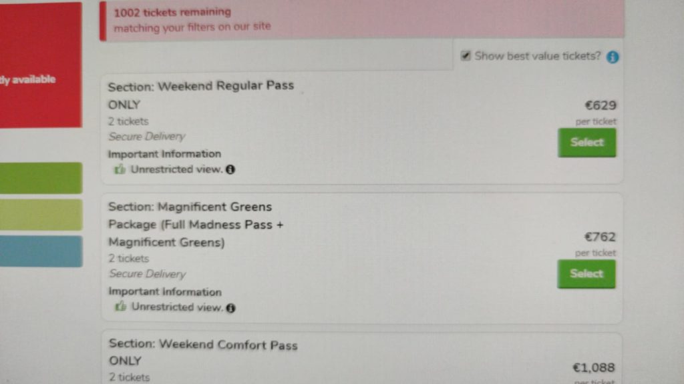Click Important Information heading in Regular Pass listing
Viewport: 684px width, 384px height.
pyautogui.click(x=164, y=154)
